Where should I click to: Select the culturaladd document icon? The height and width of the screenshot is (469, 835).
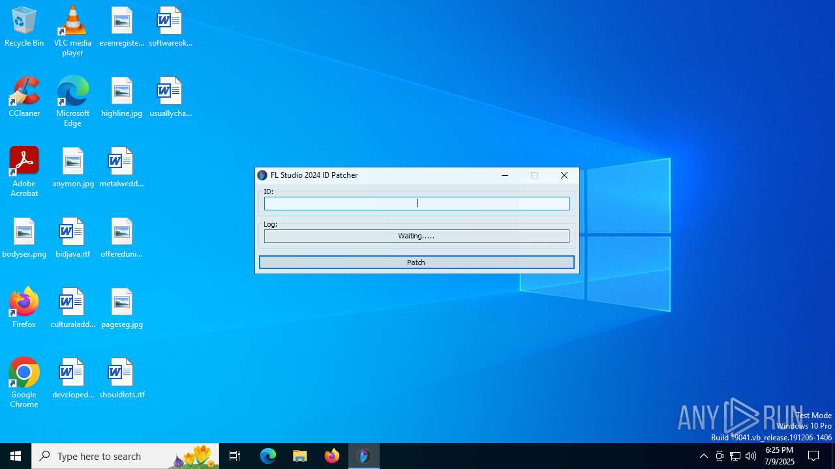[72, 309]
